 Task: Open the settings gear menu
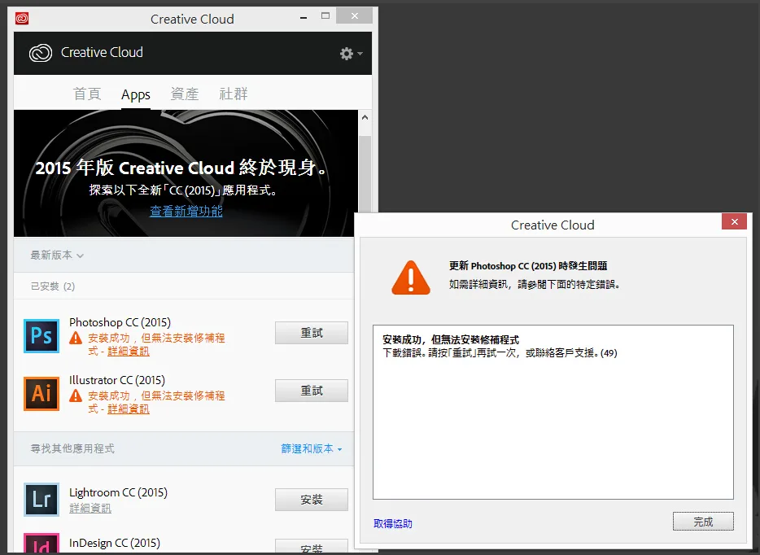[x=346, y=54]
